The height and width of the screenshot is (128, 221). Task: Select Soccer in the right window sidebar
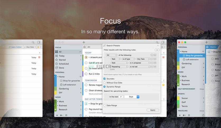tap(185, 98)
